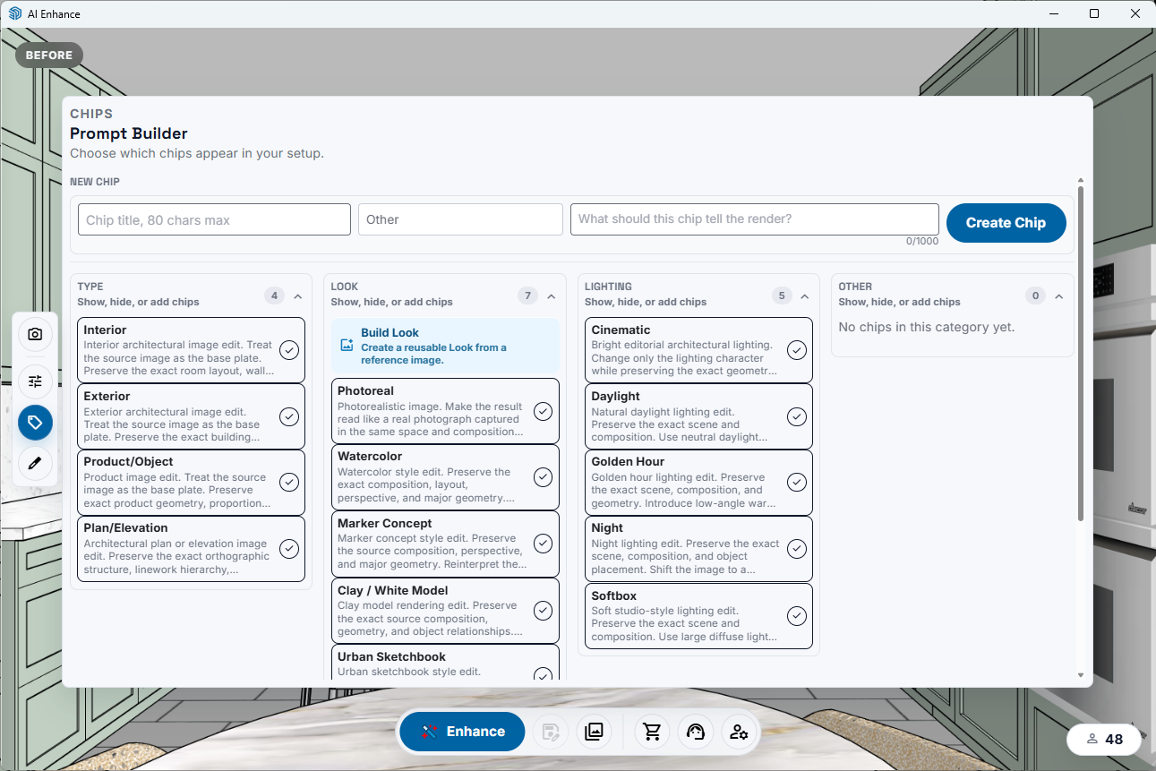
Task: Click the SketchUp app icon in title bar
Action: tap(14, 13)
